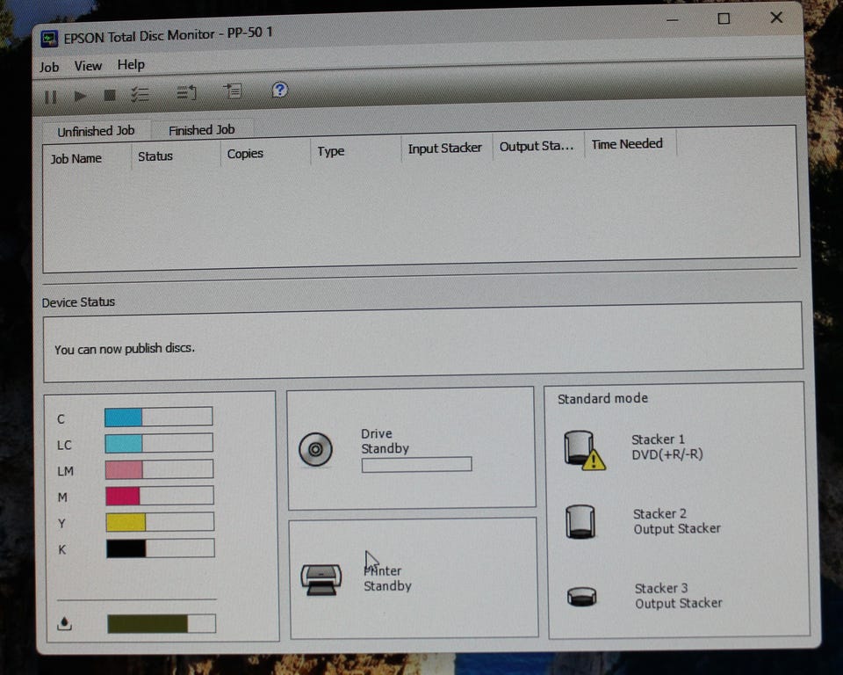This screenshot has width=843, height=675.
Task: Click the 'Stacker 2 Output Stacker' label
Action: (x=677, y=521)
